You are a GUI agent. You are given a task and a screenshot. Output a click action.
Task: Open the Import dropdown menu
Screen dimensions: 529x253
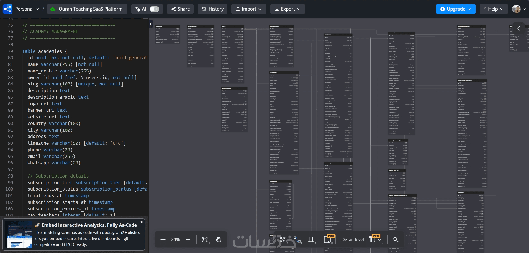click(248, 9)
